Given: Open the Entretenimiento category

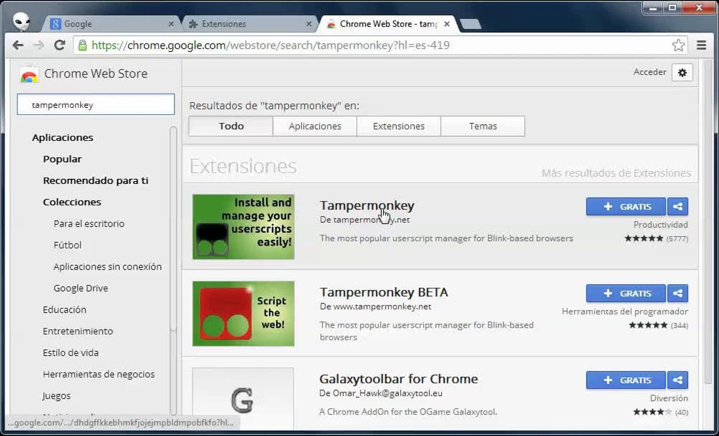Looking at the screenshot, I should tap(78, 331).
